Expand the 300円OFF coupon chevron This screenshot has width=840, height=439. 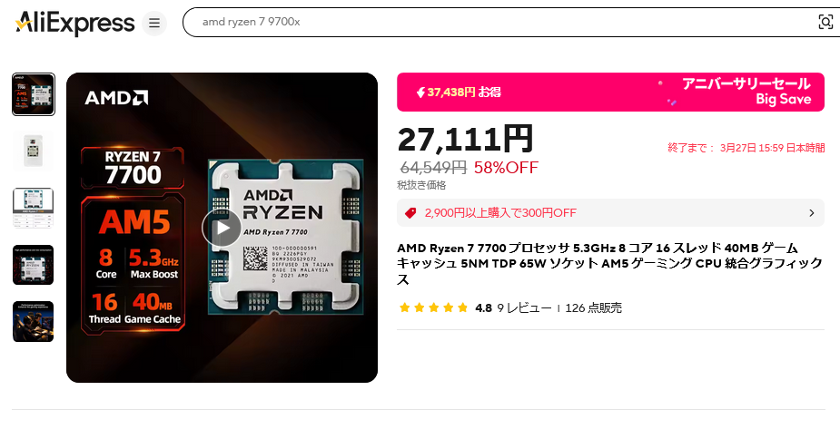pyautogui.click(x=812, y=213)
